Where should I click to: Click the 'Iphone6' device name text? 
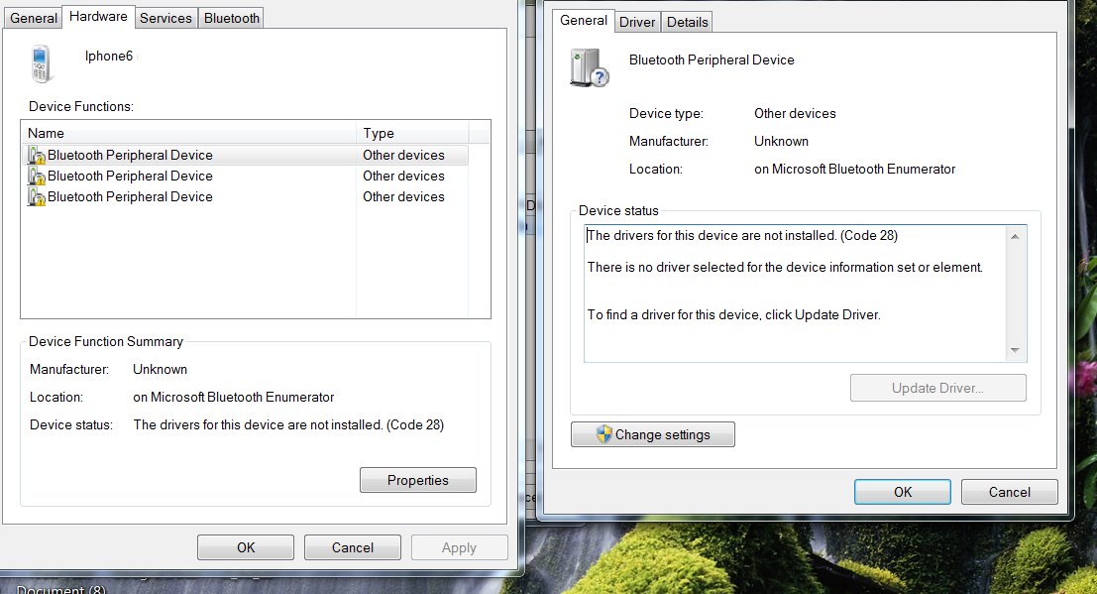point(108,57)
